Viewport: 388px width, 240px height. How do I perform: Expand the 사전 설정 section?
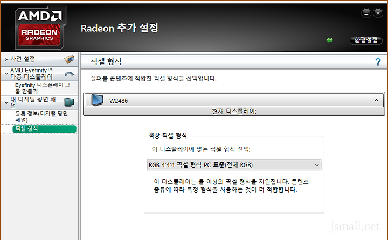[x=6, y=59]
